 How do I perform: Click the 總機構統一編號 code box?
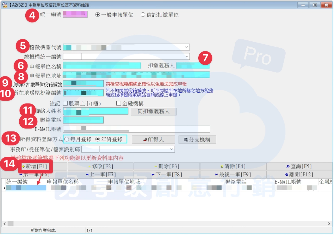click(72, 56)
